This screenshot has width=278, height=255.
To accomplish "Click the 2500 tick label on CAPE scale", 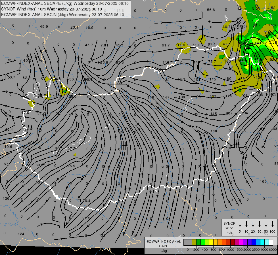I will tap(256, 250).
